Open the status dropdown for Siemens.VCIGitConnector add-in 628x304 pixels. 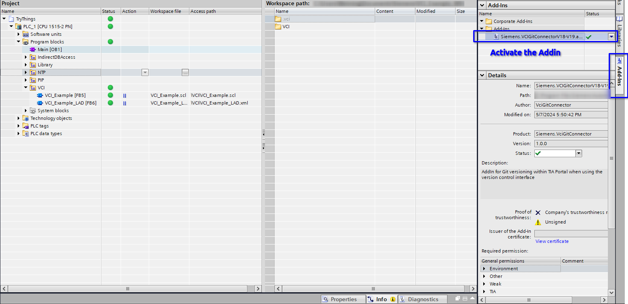coord(612,37)
